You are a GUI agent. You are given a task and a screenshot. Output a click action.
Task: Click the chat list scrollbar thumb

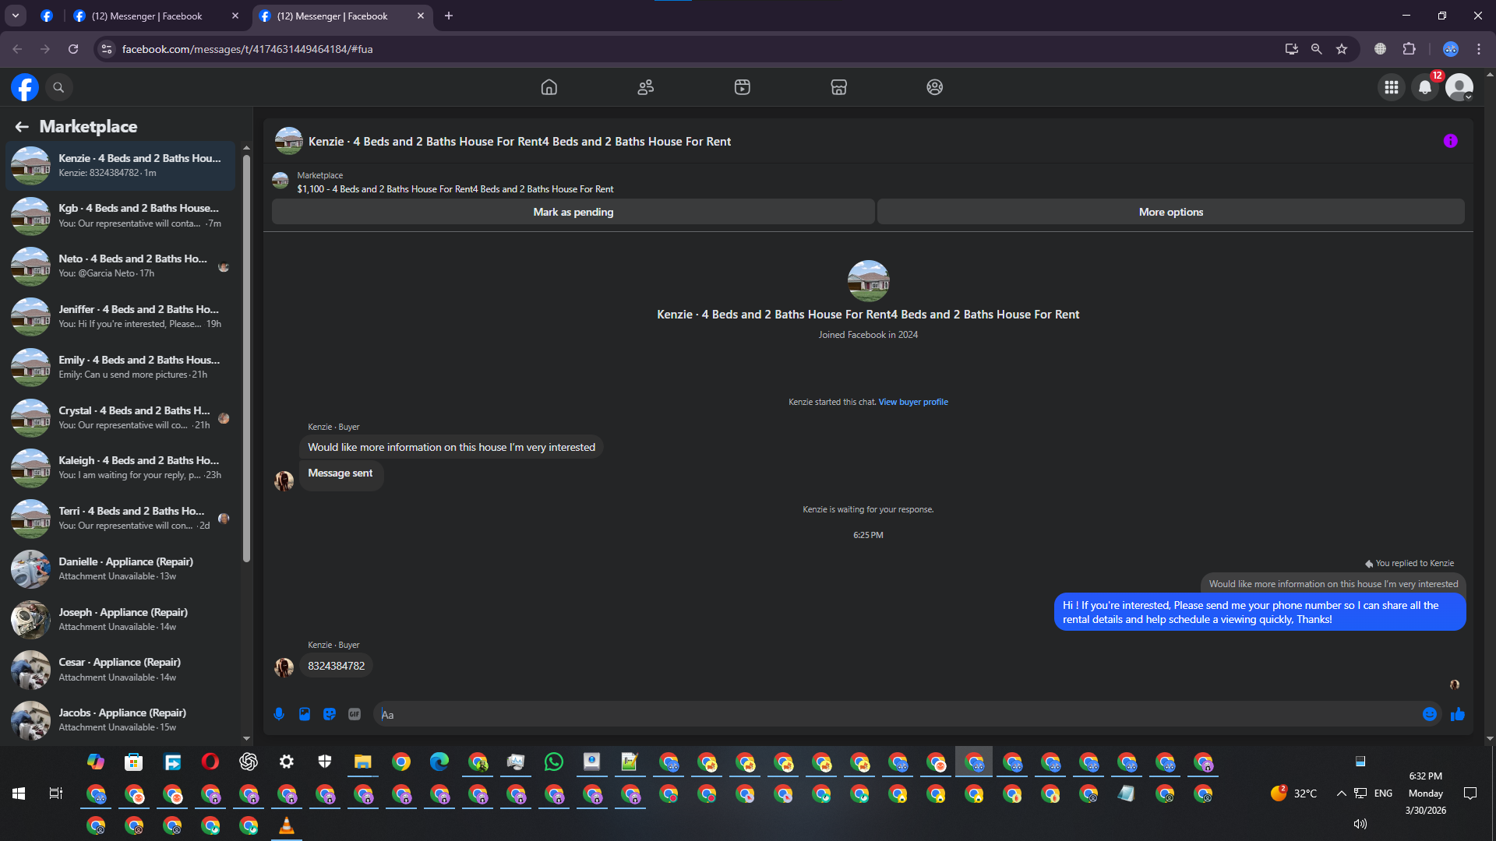pos(246,358)
